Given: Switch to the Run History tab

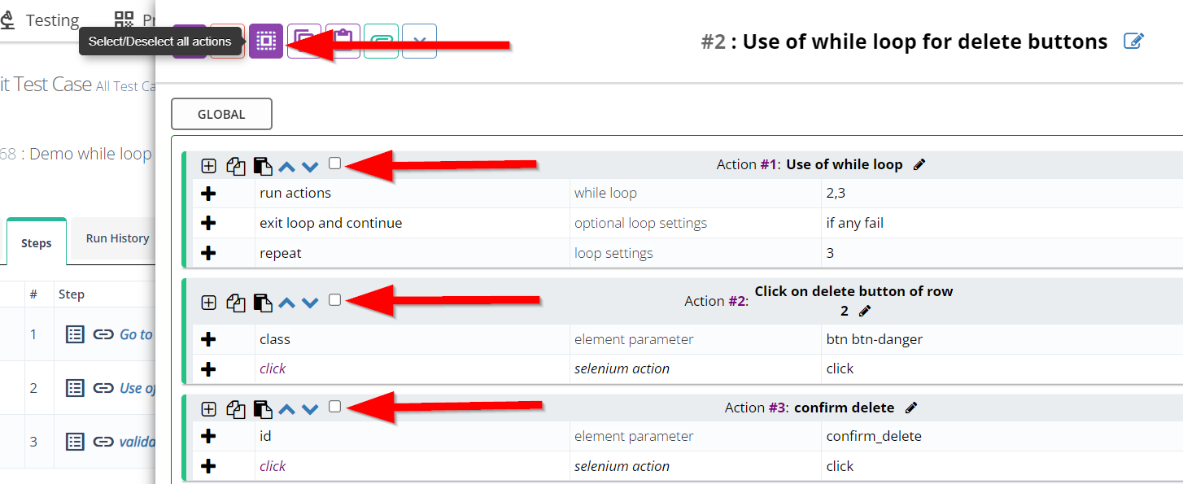Looking at the screenshot, I should [117, 238].
